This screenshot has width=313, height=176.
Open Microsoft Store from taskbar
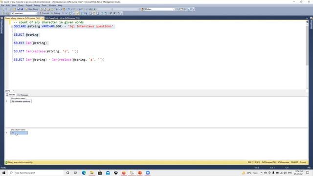(x=100, y=173)
